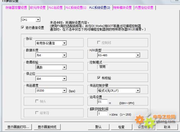Click the 站号设置 input field
Image resolution: width=180 pixels, height=132 pixels.
(x=102, y=102)
